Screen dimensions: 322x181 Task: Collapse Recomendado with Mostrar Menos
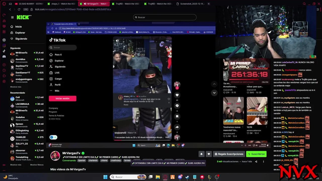click(37, 165)
